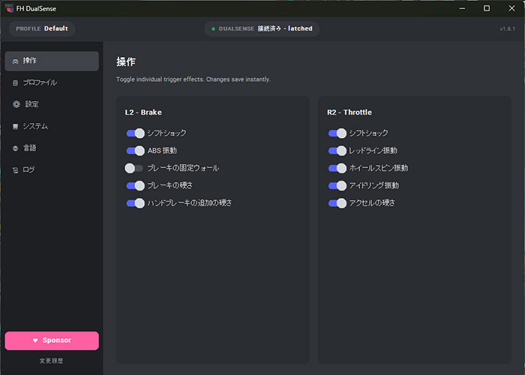
Task: Click the 操作 page heading
Action: (x=126, y=61)
